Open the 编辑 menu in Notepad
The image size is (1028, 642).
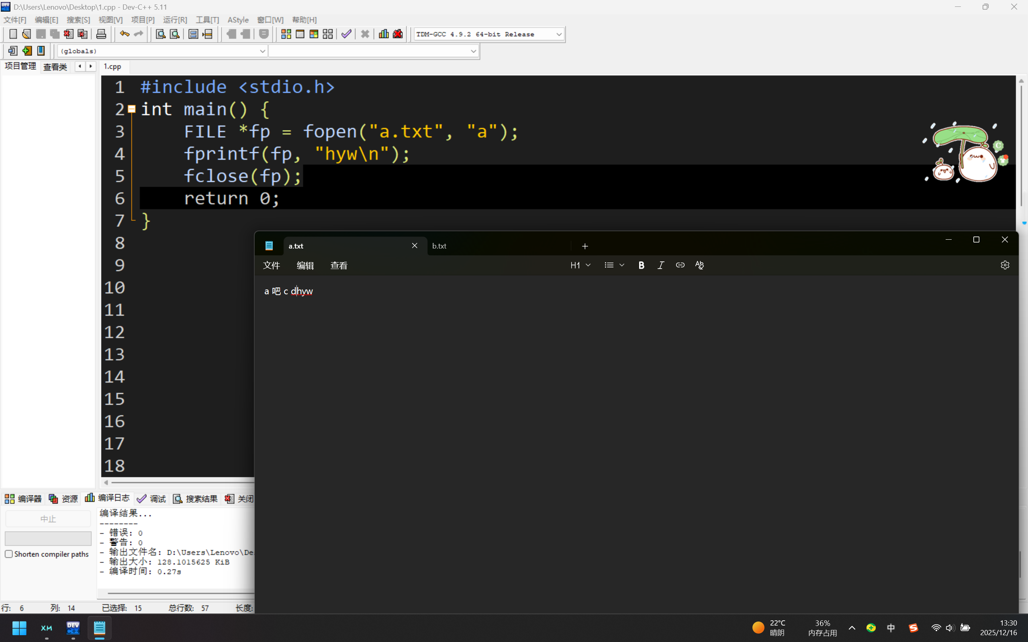305,265
